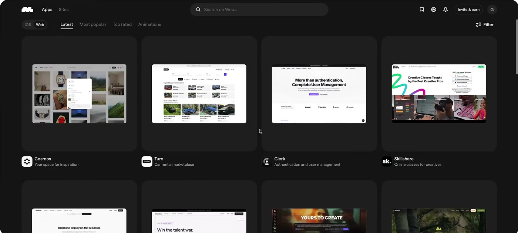
Task: Open the Clerk app title link
Action: click(280, 159)
